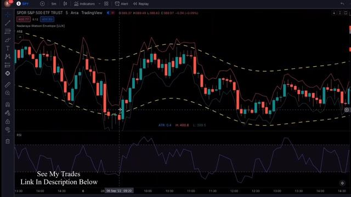Click the Arca exchange label
The image size is (351, 197).
coord(75,13)
